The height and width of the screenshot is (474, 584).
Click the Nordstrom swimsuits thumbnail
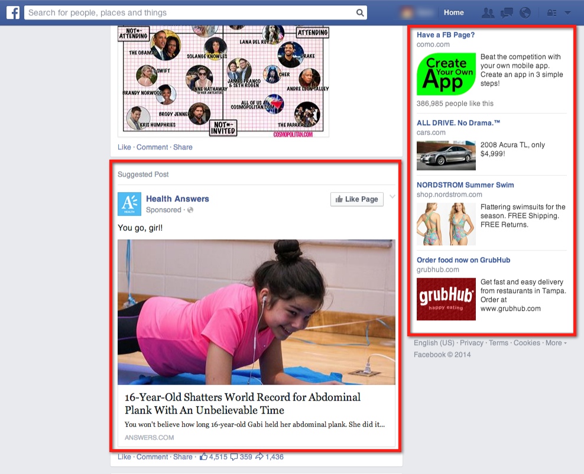coord(446,224)
